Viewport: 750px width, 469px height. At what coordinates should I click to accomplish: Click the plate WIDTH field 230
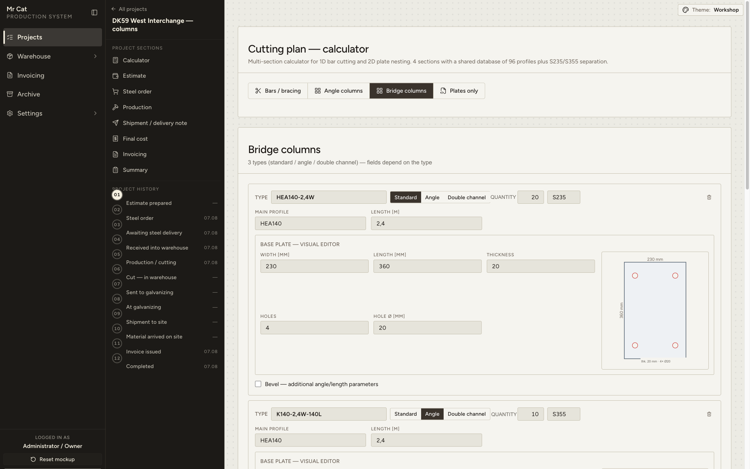pos(314,266)
